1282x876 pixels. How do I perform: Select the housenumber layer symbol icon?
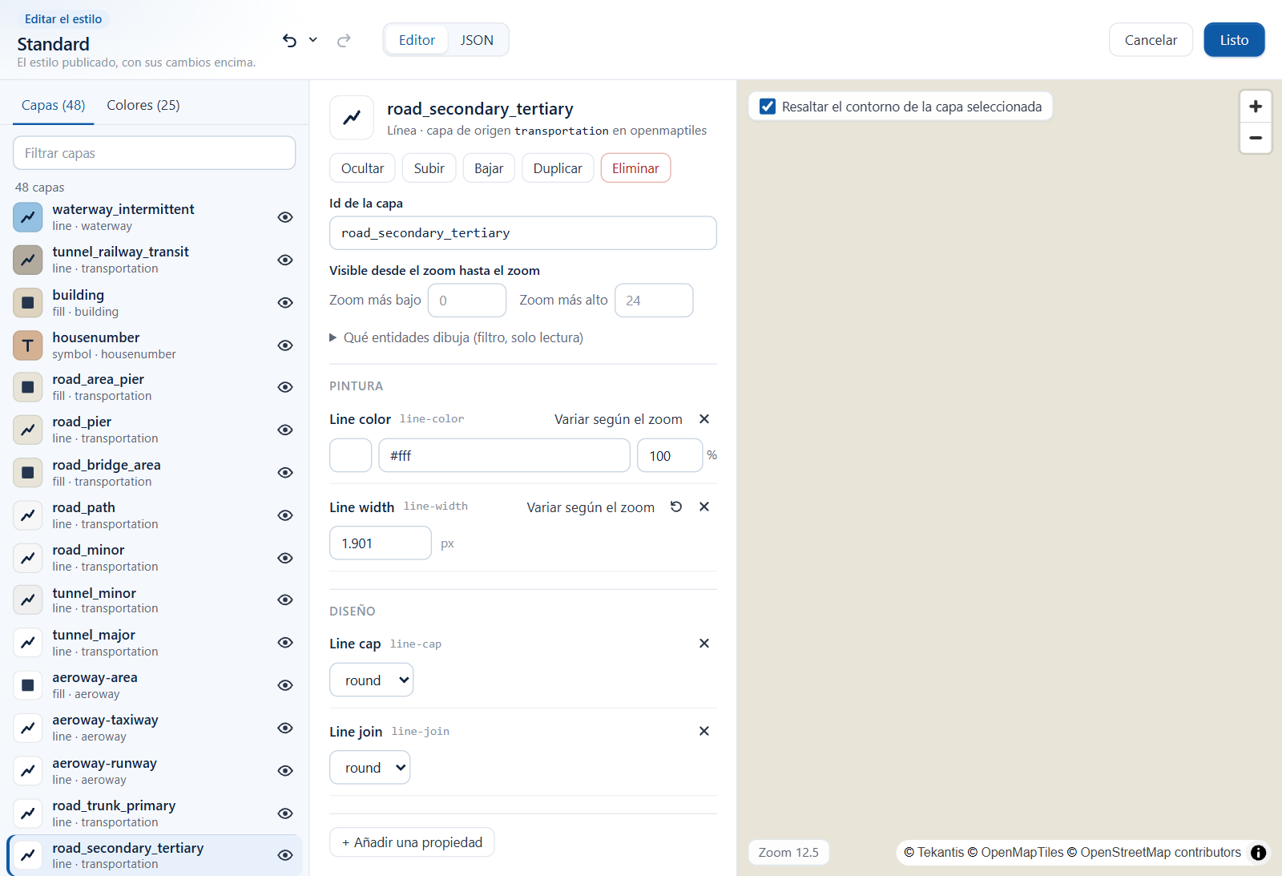28,345
